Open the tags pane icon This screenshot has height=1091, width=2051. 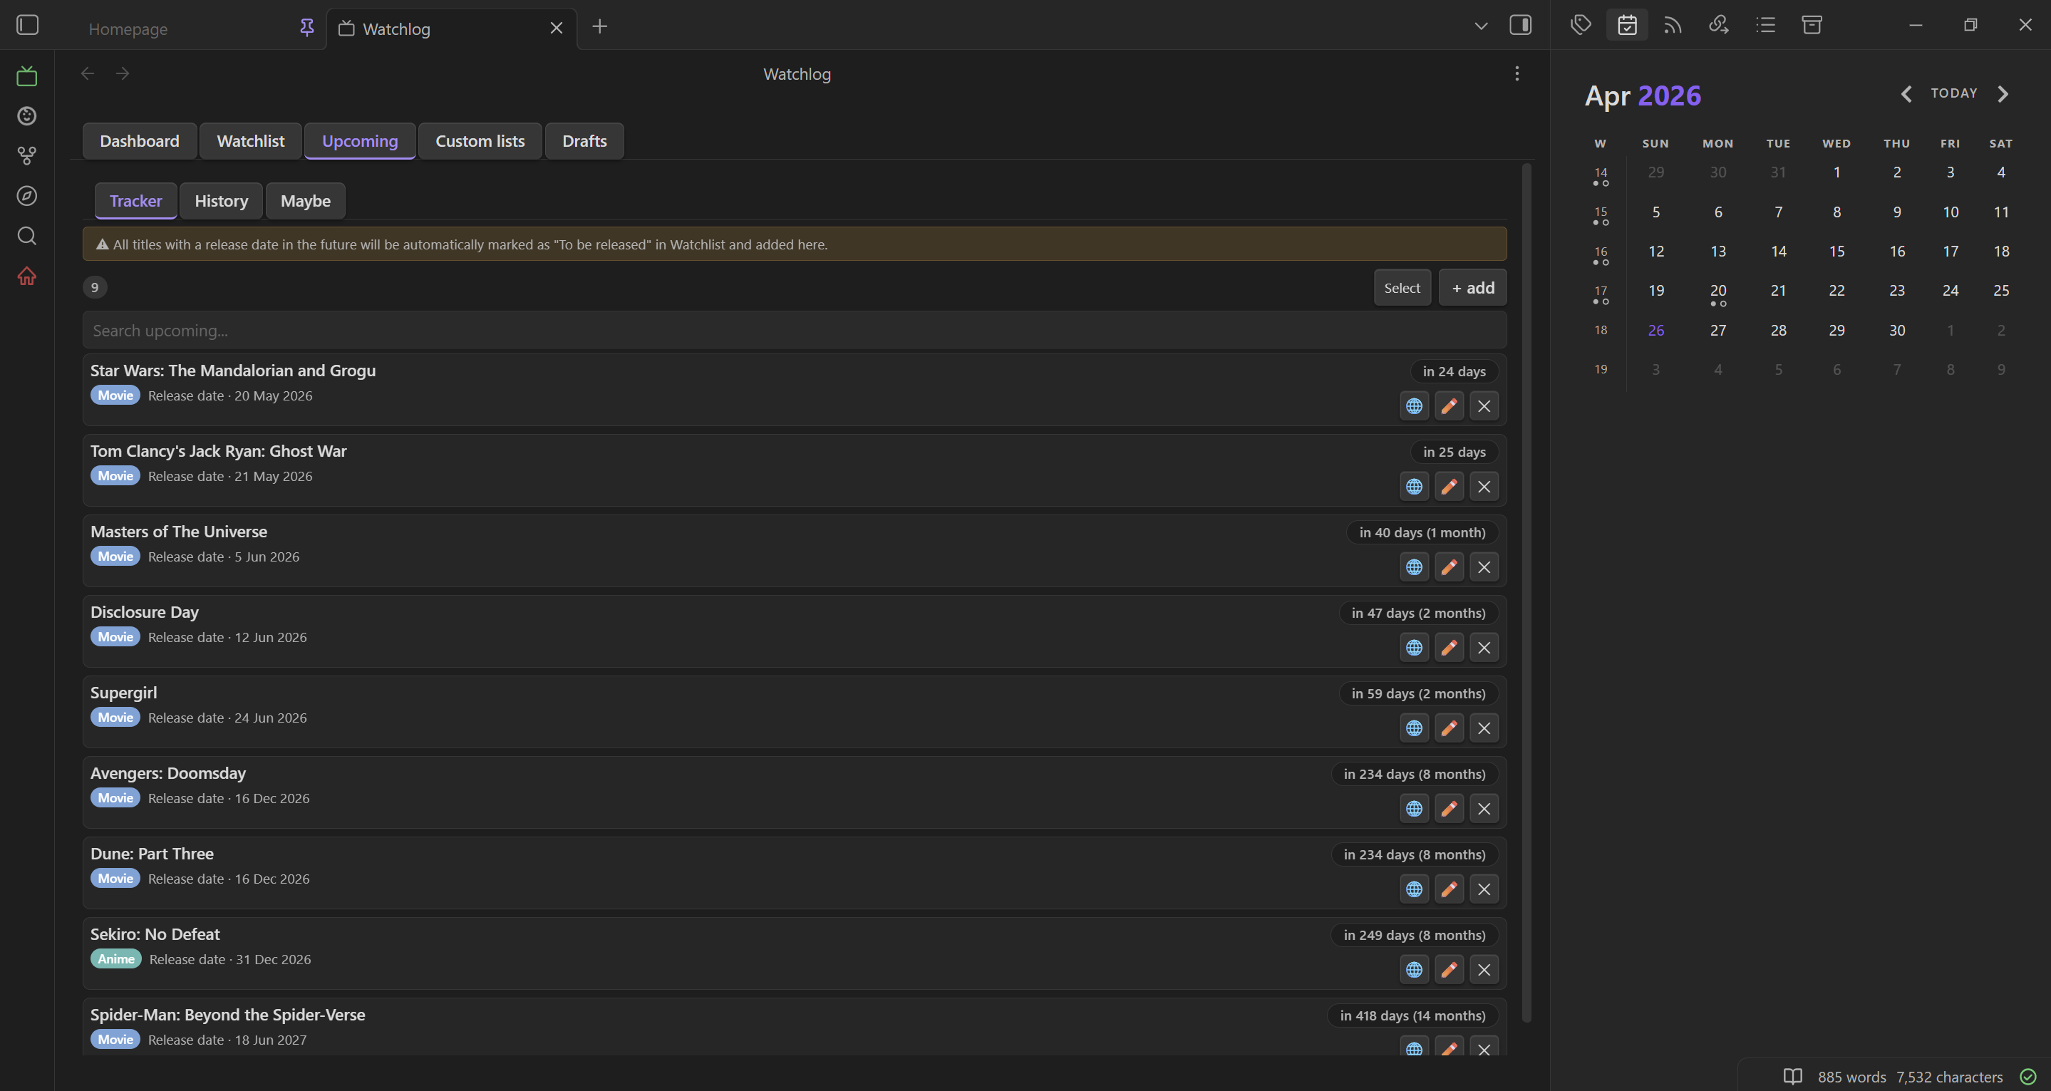tap(1581, 26)
